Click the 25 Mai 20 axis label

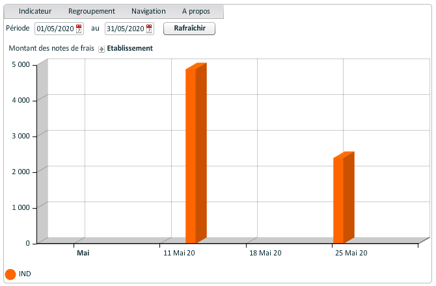click(351, 253)
